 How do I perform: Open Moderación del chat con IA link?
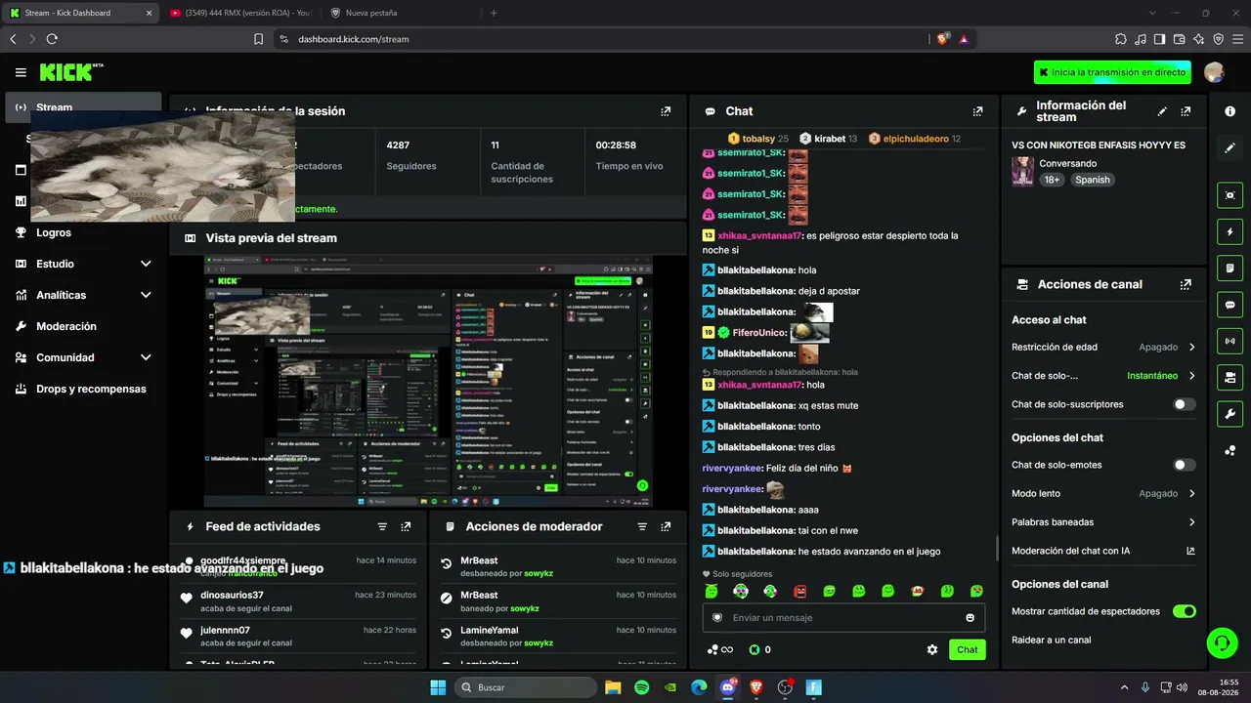click(1103, 551)
